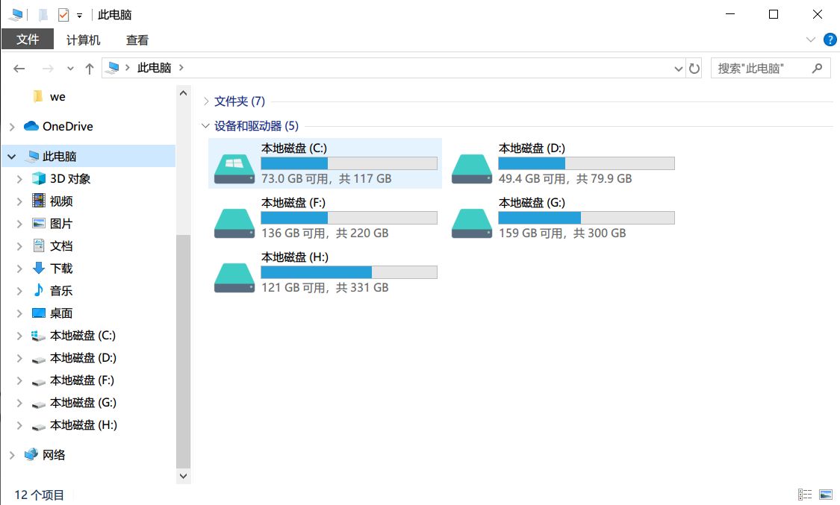Collapse the 设备和驱动器 (5) group
Screen dimensions: 840x505
pos(205,126)
